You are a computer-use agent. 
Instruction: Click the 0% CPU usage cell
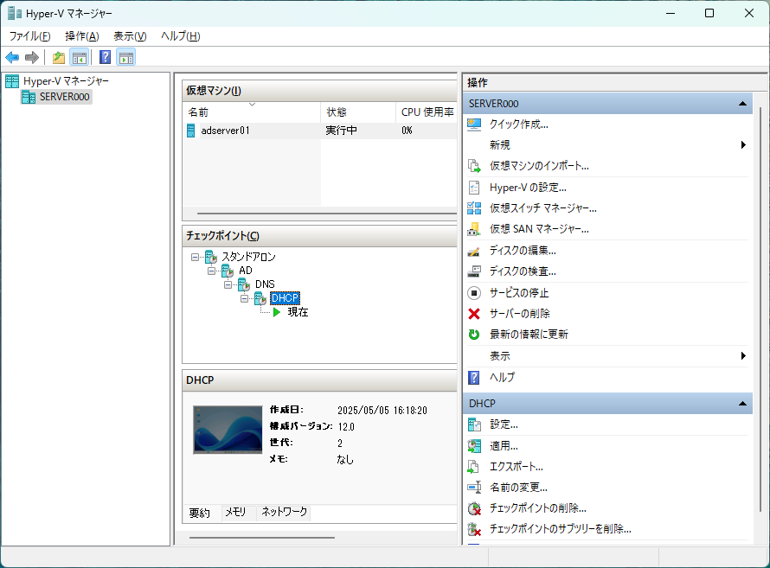coord(407,131)
